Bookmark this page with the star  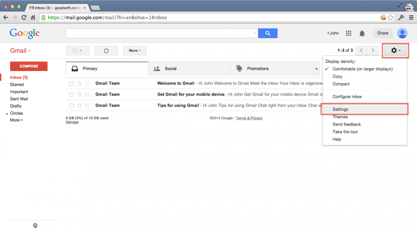[390, 18]
